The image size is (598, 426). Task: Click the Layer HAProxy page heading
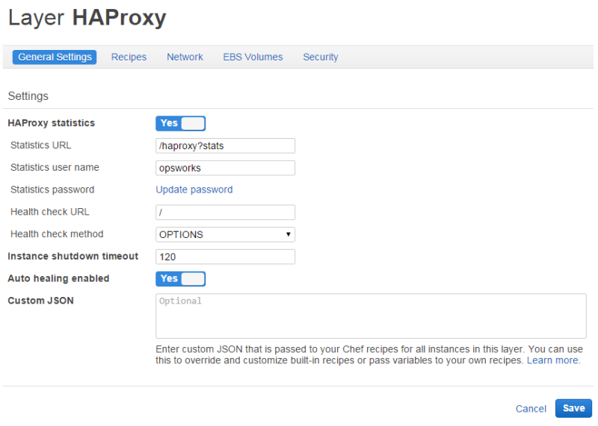tap(87, 18)
